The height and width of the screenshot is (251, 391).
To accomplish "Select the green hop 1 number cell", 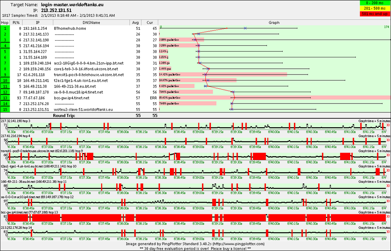I will [x=5, y=28].
